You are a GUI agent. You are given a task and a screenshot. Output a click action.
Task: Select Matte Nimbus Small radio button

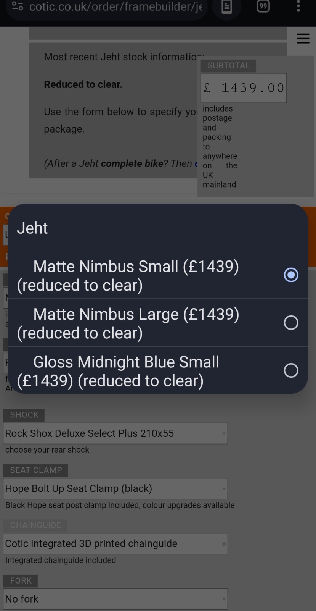pyautogui.click(x=291, y=275)
